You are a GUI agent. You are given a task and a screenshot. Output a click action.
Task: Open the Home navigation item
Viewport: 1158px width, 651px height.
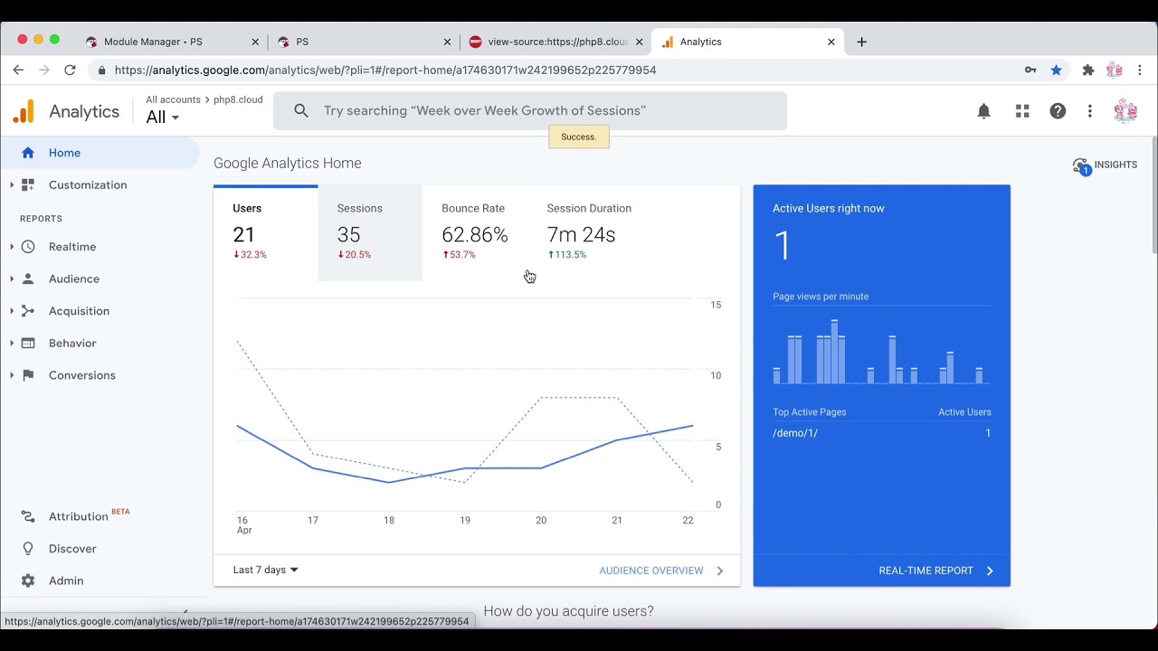tap(100, 153)
